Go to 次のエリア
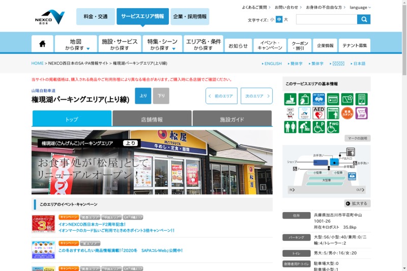Screen dimensions: 407x271 click(256, 96)
